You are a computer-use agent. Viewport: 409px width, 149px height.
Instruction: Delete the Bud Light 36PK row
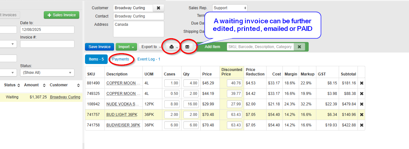362,115
